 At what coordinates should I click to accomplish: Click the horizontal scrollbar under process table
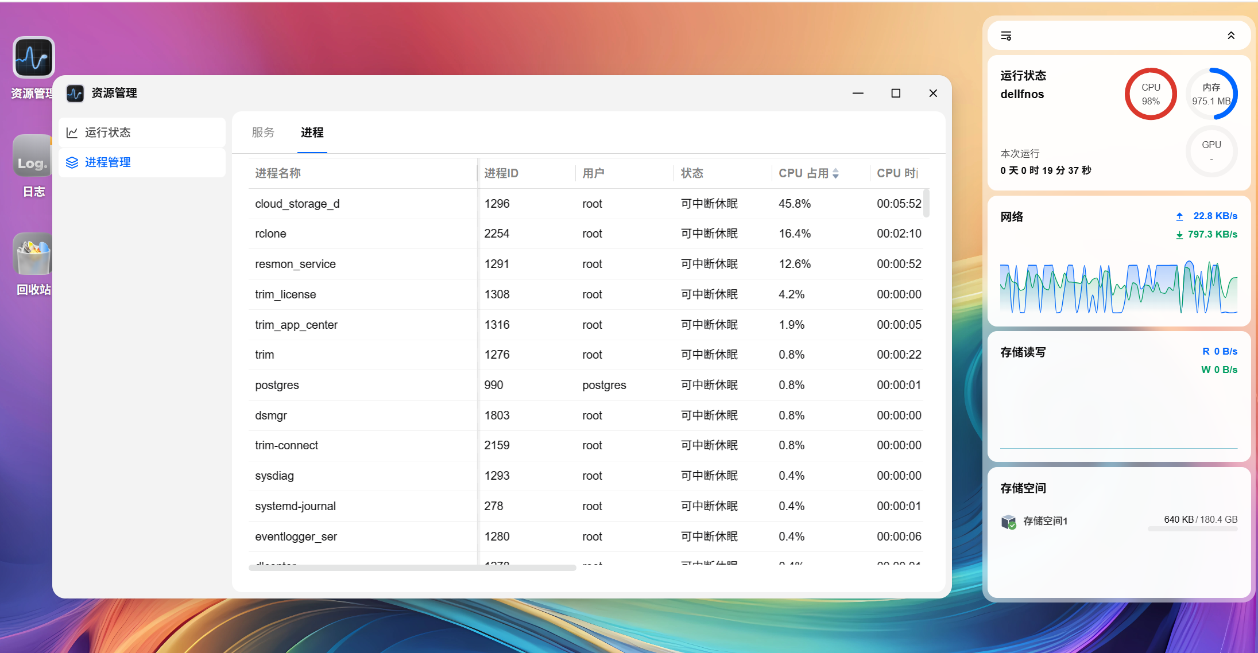pos(412,568)
